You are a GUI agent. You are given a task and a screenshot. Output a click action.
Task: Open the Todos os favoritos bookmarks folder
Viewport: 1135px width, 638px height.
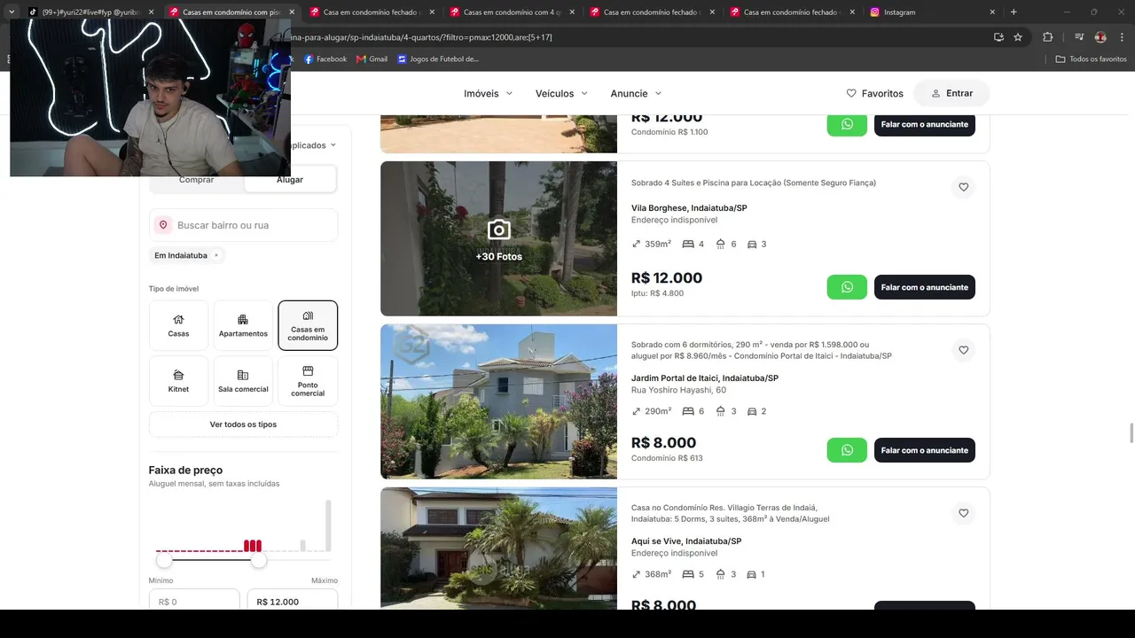1092,59
